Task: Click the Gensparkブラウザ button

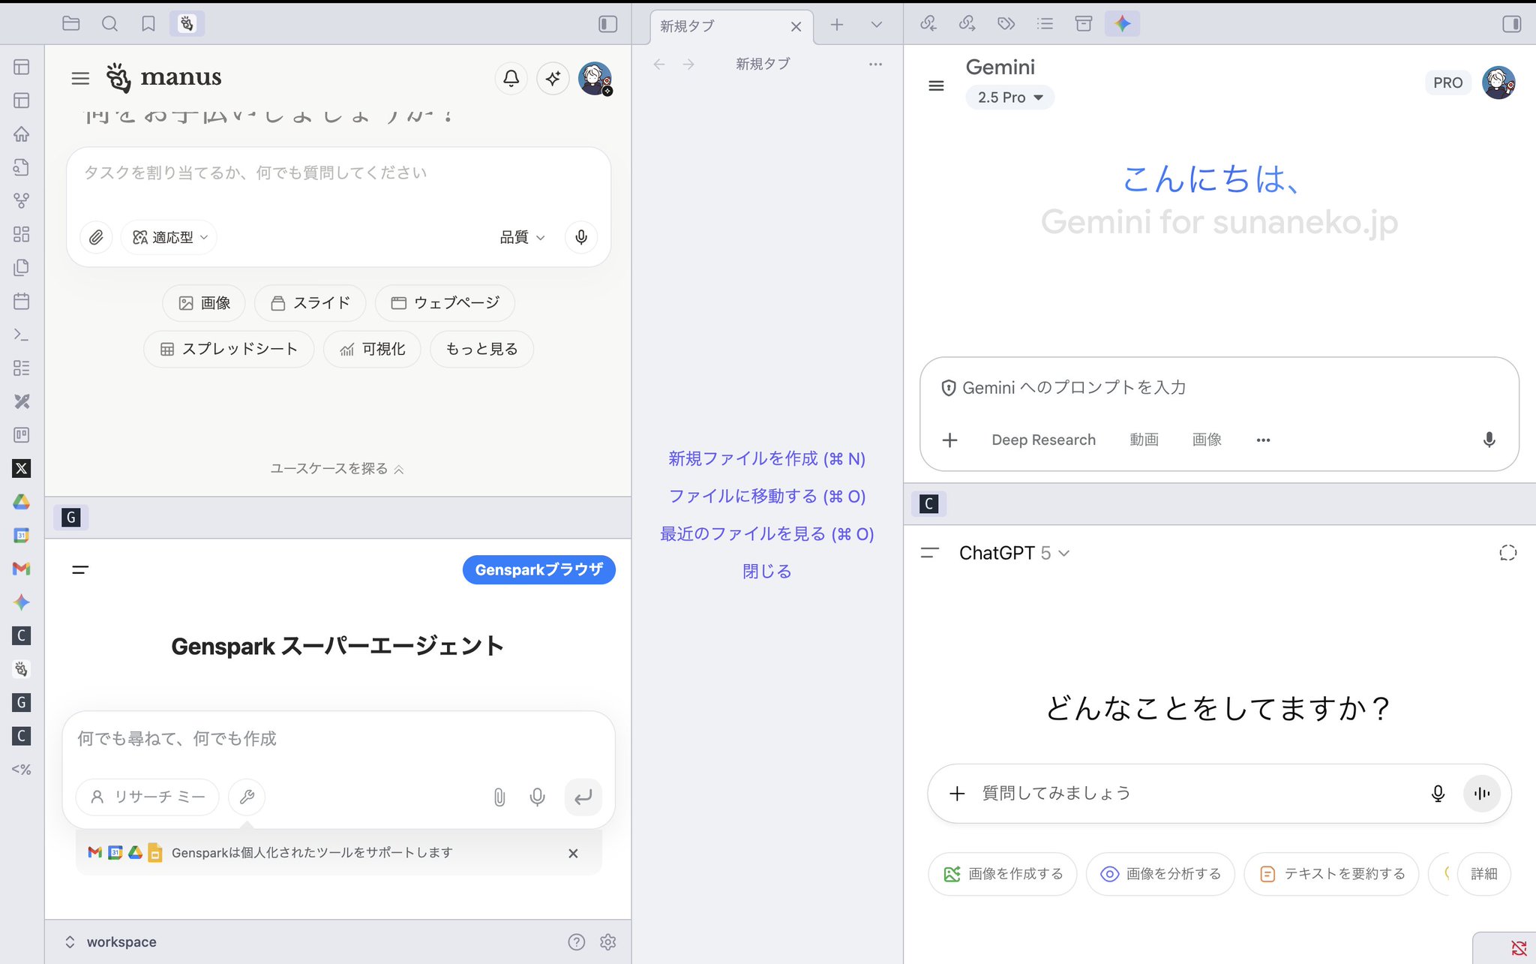Action: (x=539, y=569)
